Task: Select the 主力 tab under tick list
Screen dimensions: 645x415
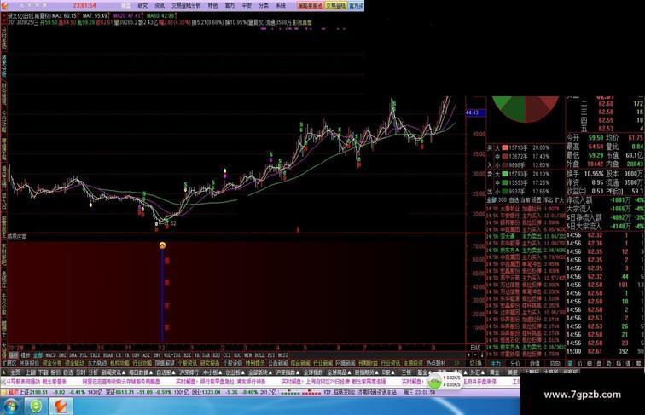Action: tap(496, 364)
